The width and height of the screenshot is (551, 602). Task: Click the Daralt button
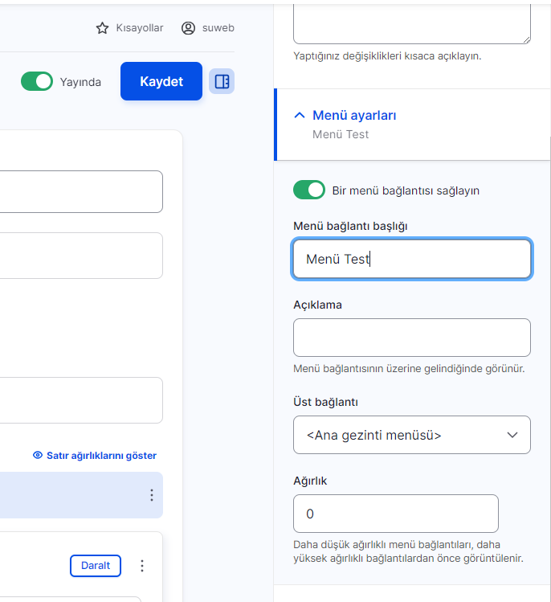click(x=96, y=566)
